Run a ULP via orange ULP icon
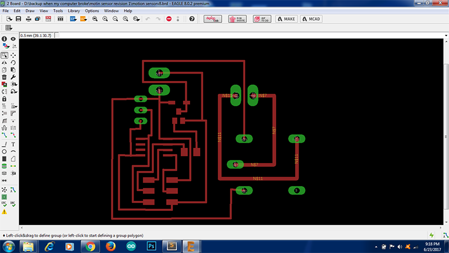Screen dimensions: 449x253 click(83, 19)
